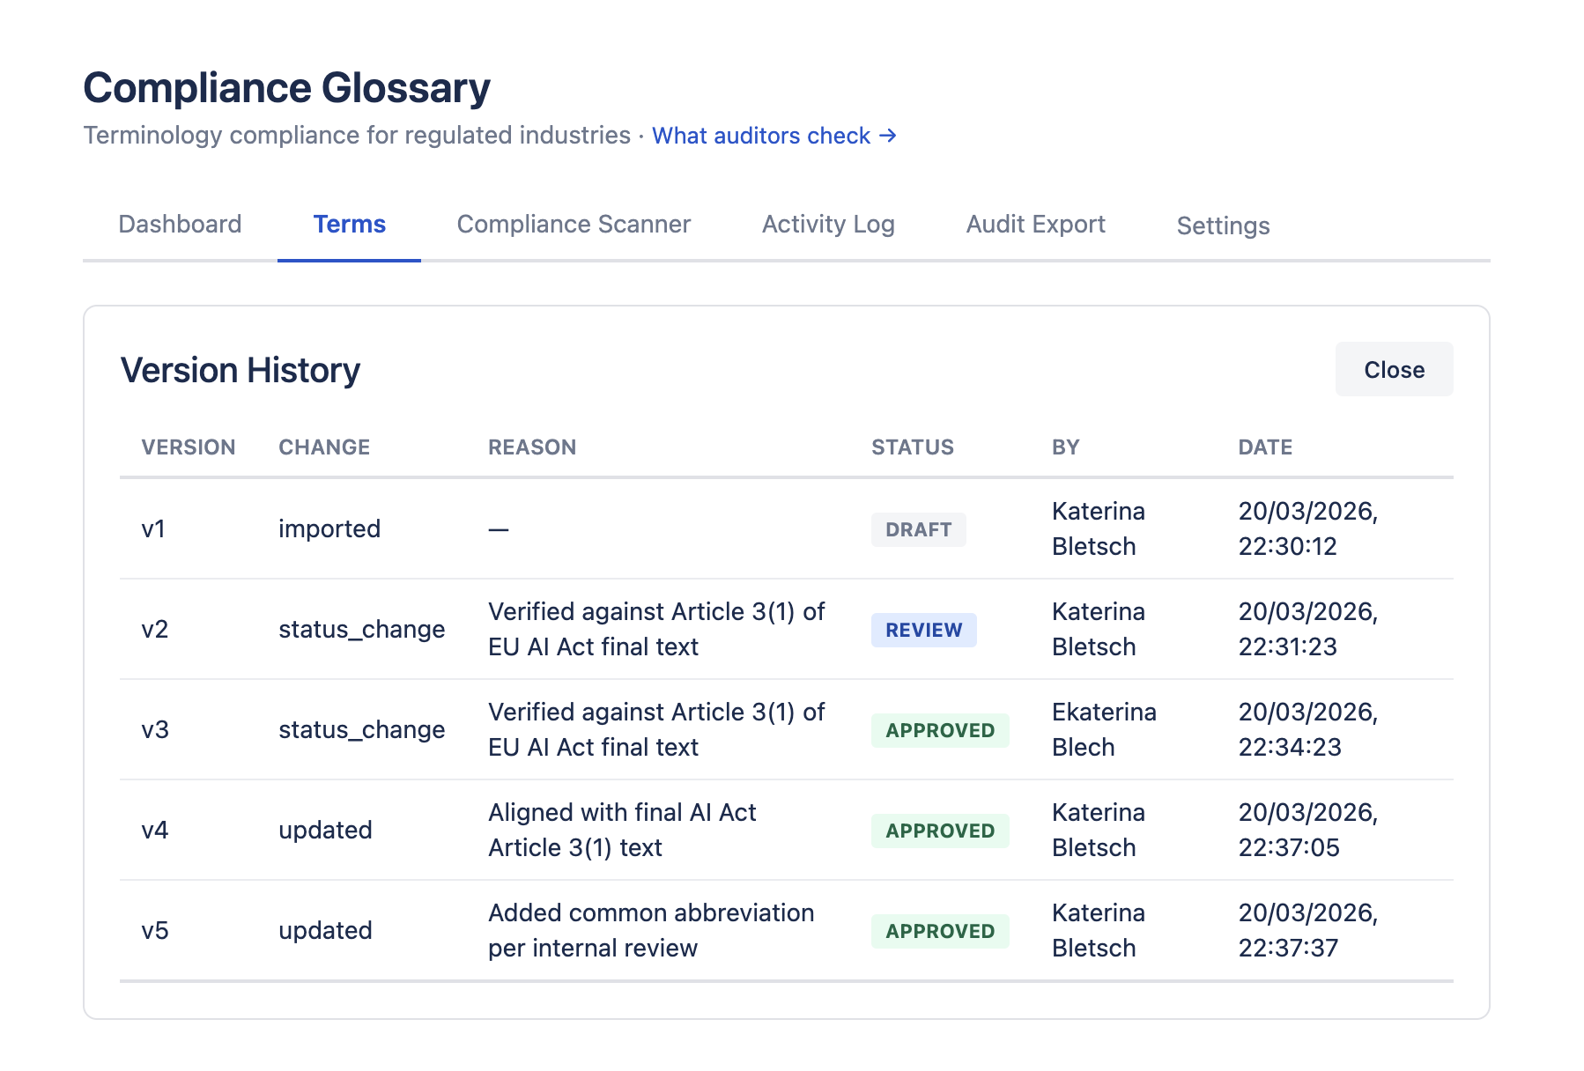Go to the Audit Export tab
The width and height of the screenshot is (1584, 1071).
point(1035,225)
